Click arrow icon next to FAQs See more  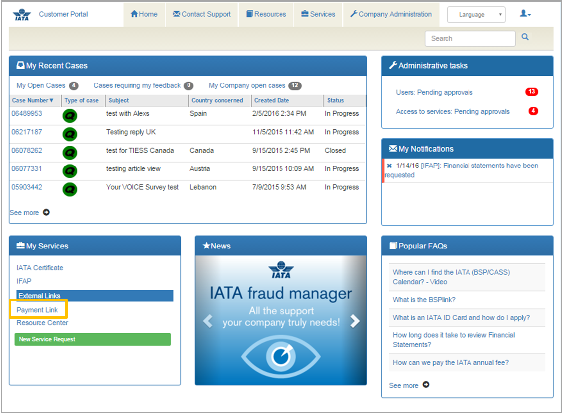426,385
